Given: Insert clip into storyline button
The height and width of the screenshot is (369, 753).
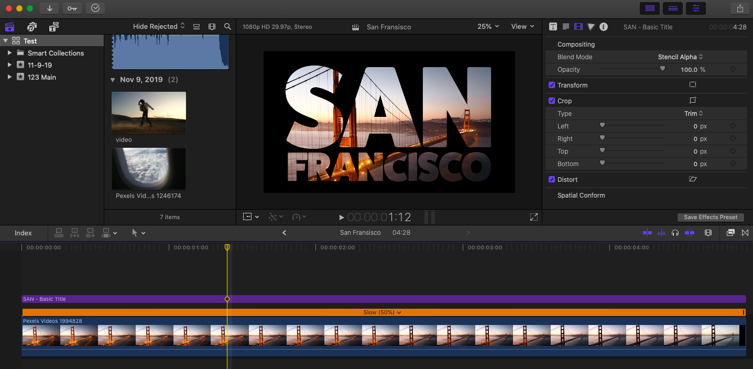Looking at the screenshot, I should 75,233.
